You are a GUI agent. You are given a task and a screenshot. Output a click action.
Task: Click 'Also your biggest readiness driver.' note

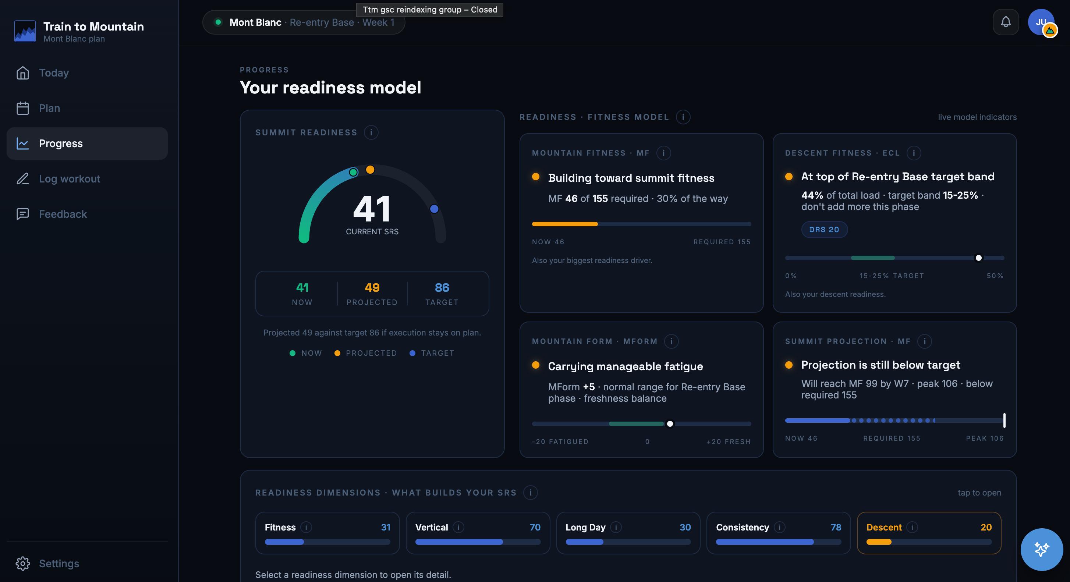pyautogui.click(x=592, y=260)
